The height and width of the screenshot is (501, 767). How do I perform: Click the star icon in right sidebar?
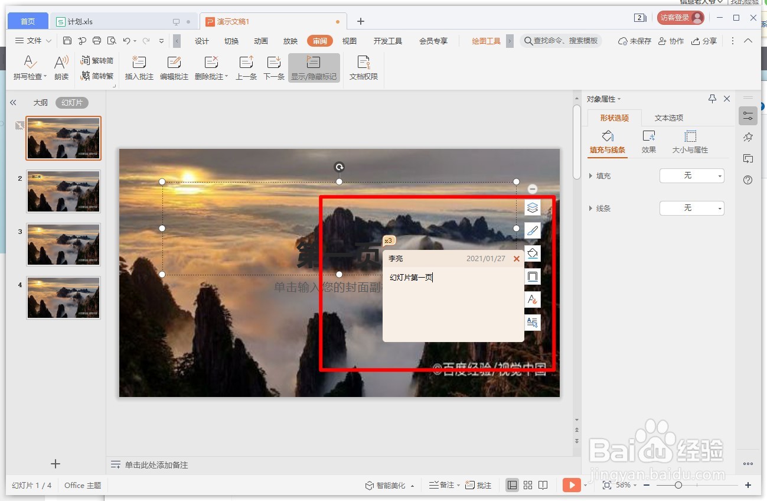point(748,137)
